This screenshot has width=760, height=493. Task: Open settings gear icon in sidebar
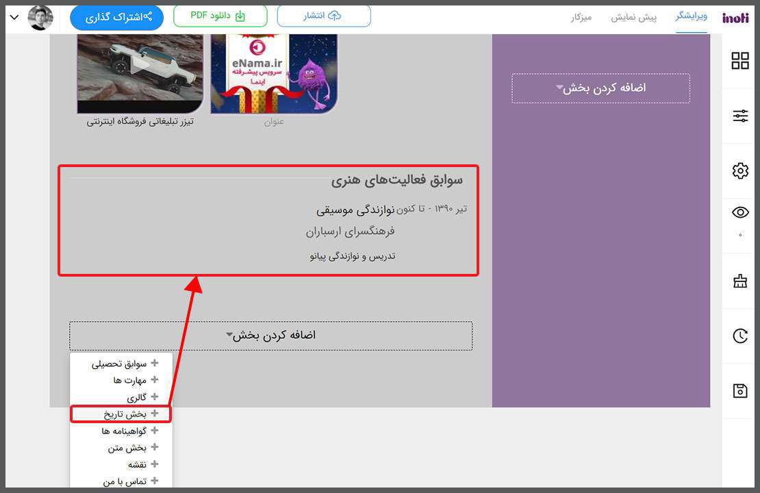coord(740,171)
